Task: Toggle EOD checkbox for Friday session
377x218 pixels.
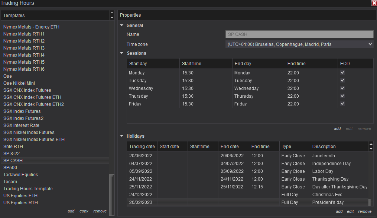Action: (342, 104)
